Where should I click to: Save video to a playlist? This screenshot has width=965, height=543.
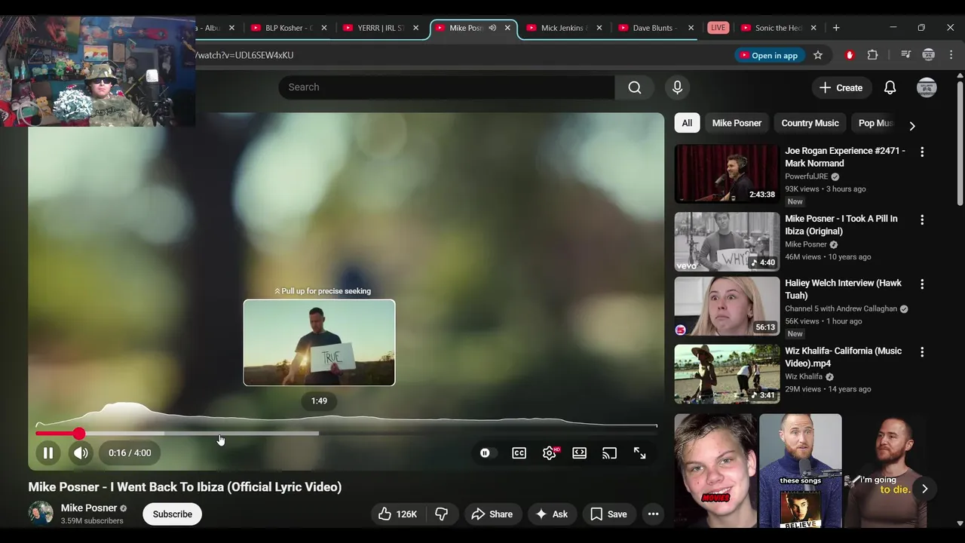click(608, 514)
